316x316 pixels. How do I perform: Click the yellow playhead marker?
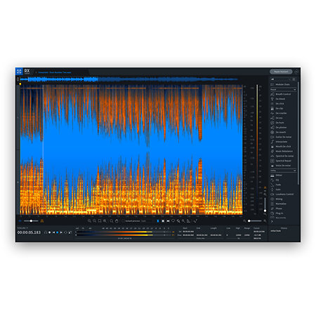(20, 84)
